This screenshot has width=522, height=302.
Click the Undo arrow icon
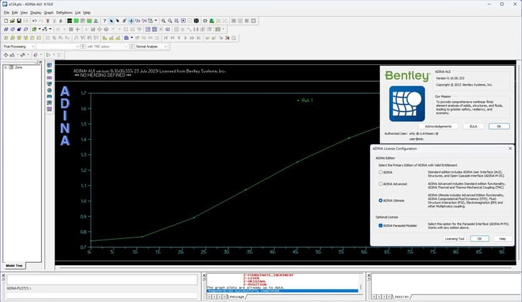(x=34, y=21)
